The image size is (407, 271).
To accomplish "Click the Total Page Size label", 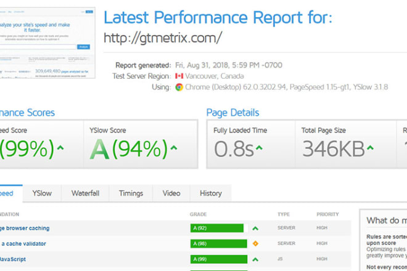I will click(323, 130).
